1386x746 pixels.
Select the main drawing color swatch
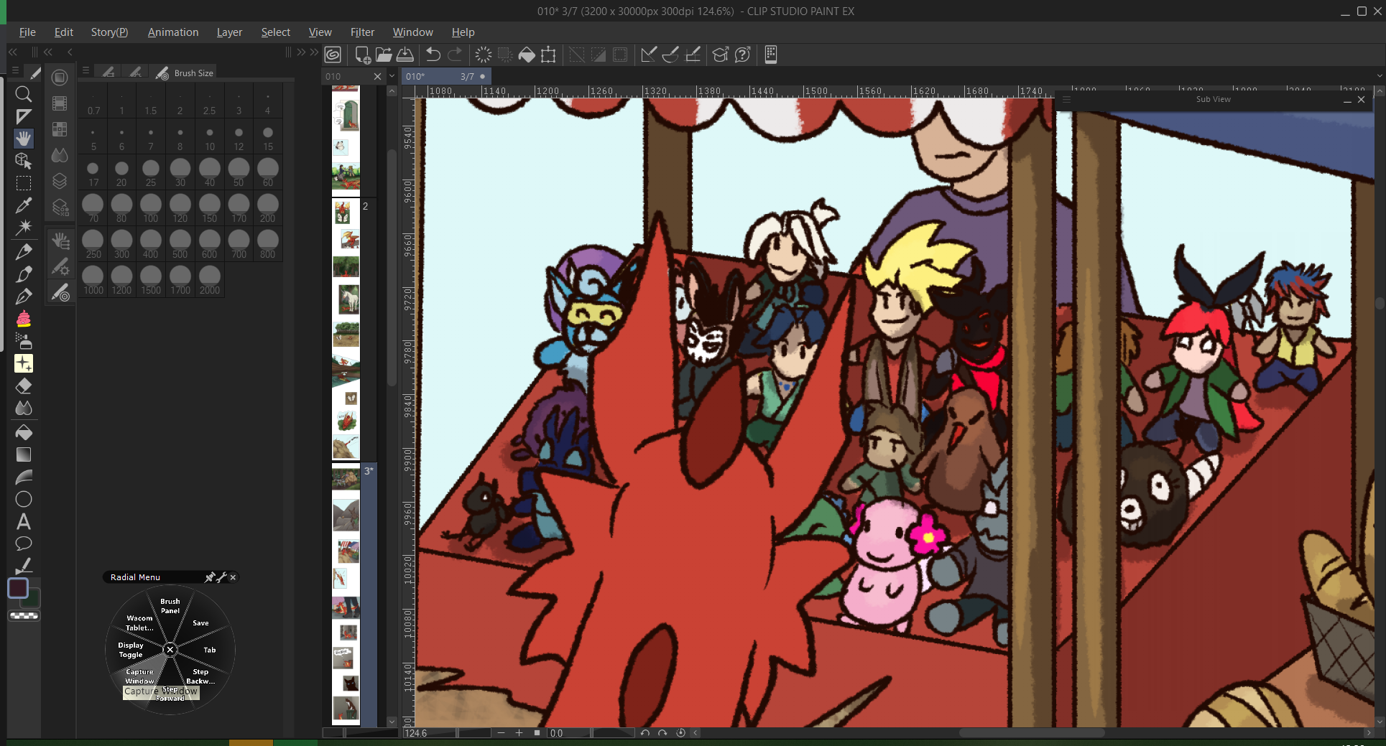[18, 588]
